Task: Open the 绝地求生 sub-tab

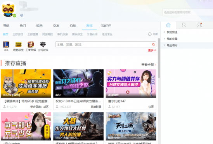Action: point(107,34)
